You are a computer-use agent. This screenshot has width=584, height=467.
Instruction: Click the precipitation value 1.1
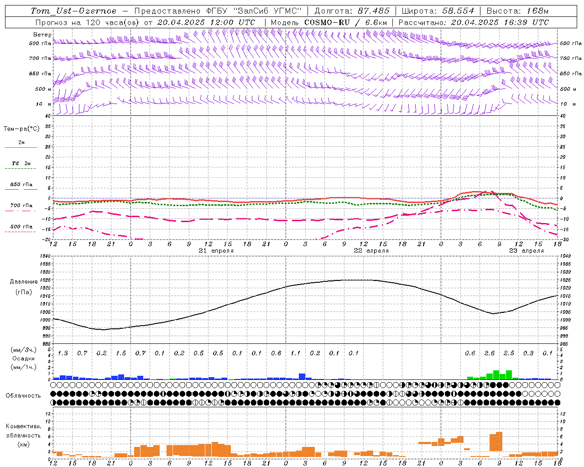tap(296, 353)
